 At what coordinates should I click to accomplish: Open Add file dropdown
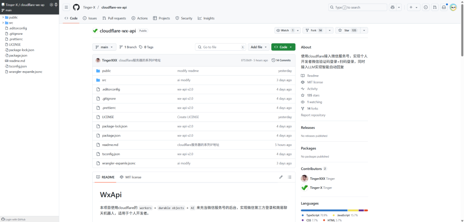click(259, 47)
